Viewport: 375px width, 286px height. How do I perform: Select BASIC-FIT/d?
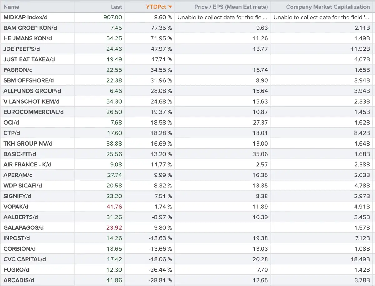(20, 154)
